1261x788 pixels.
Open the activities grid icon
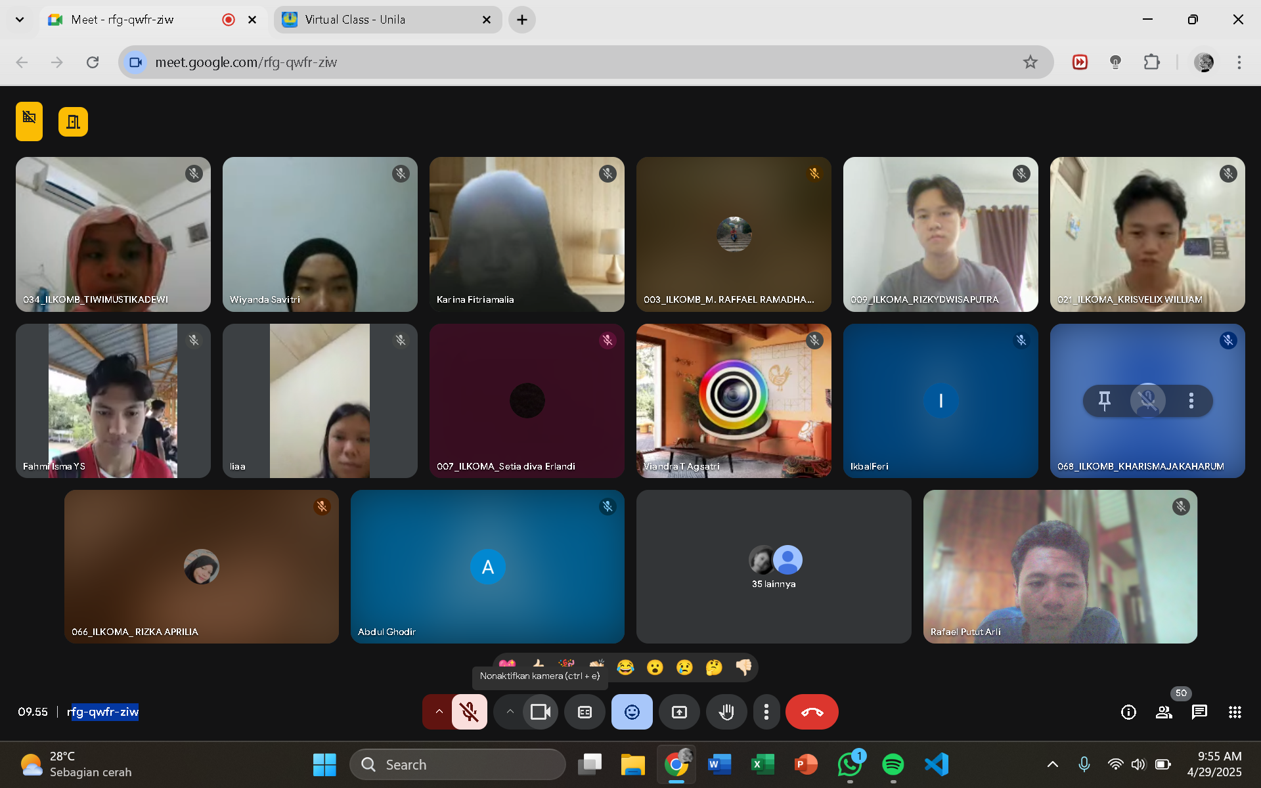coord(1235,712)
